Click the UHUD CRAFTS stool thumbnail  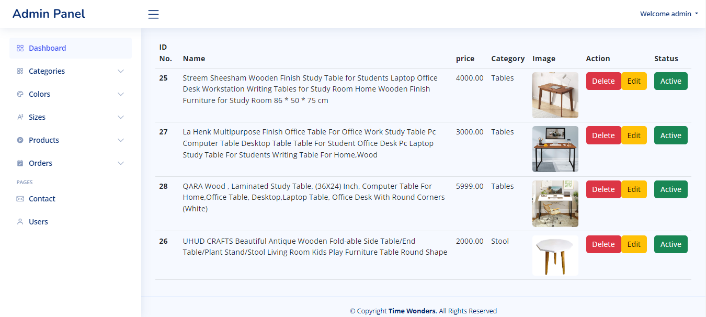point(555,255)
